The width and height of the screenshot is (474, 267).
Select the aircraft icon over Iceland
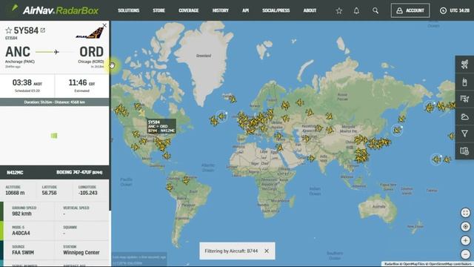pos(233,99)
